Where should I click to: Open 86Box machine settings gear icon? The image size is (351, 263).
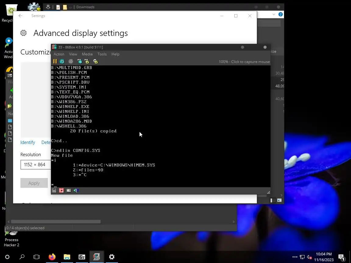95,61
